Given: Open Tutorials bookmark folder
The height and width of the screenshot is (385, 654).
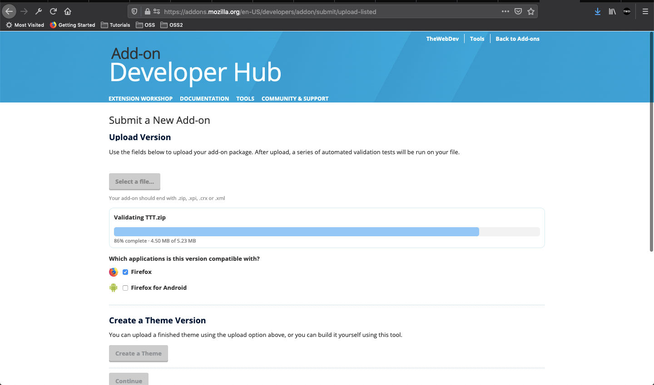Looking at the screenshot, I should [x=115, y=25].
